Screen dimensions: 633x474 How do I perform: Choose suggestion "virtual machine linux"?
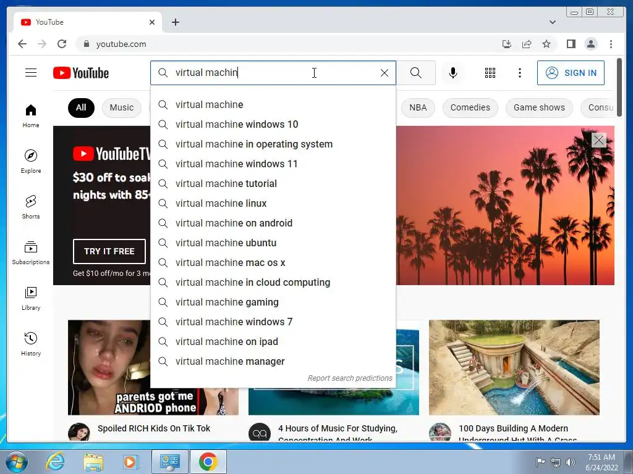click(273, 204)
